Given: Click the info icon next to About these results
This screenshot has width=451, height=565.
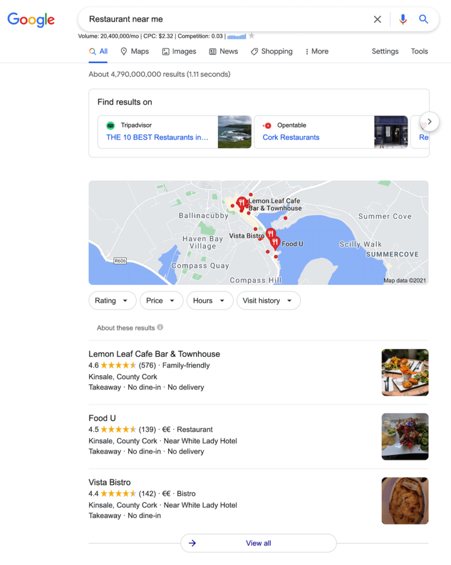Looking at the screenshot, I should click(x=160, y=327).
